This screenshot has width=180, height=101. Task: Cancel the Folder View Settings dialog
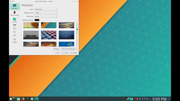(x=74, y=53)
